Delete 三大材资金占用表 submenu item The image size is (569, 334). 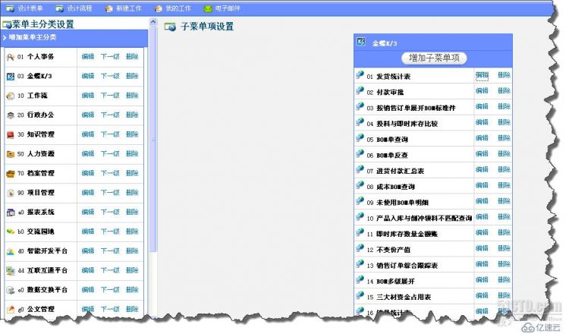click(x=504, y=295)
